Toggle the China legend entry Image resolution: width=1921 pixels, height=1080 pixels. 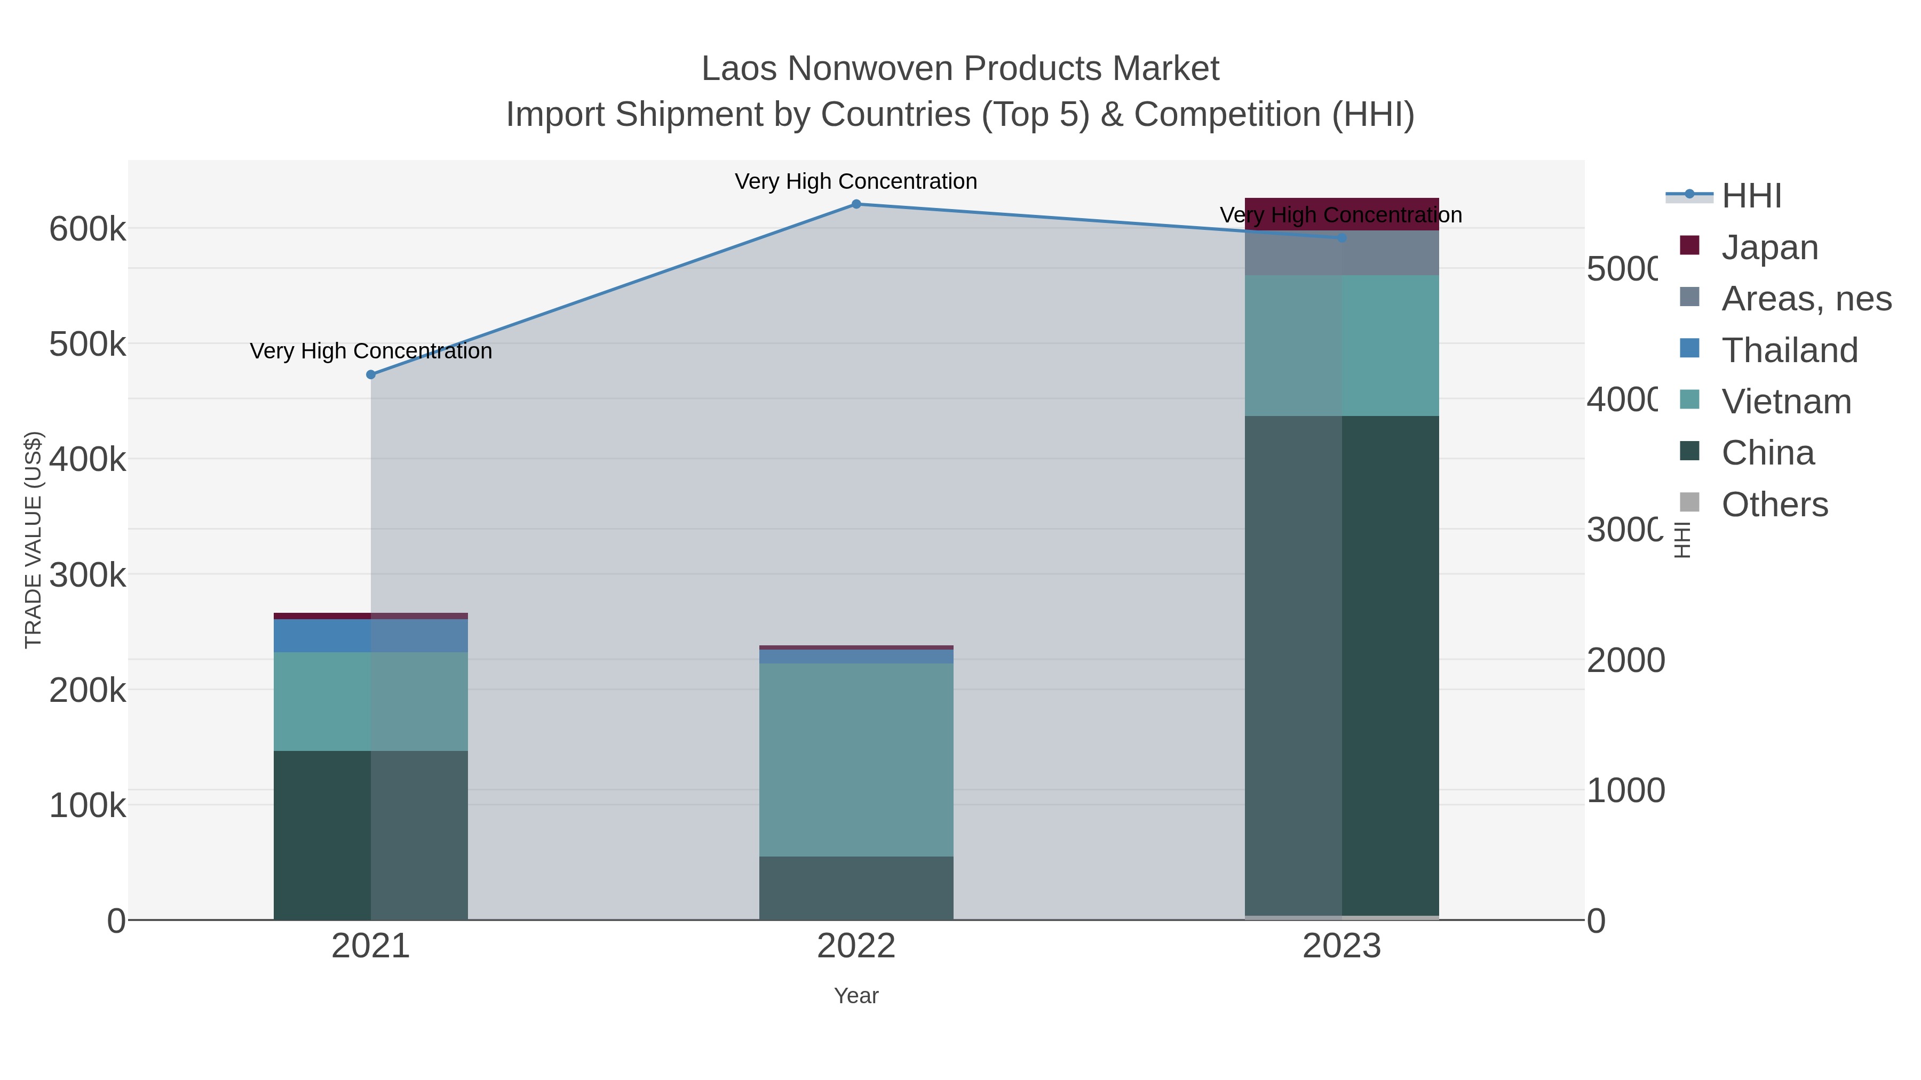[1747, 452]
